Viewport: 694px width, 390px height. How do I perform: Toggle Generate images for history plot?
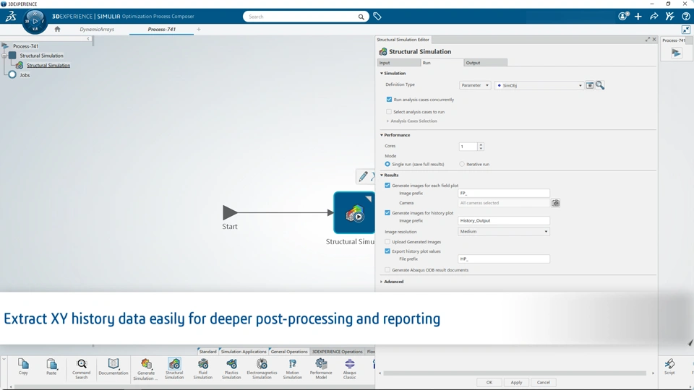coord(387,212)
